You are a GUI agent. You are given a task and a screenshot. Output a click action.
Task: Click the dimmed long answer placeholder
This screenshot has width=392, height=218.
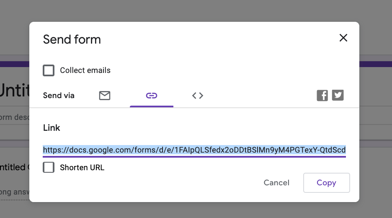pyautogui.click(x=14, y=192)
